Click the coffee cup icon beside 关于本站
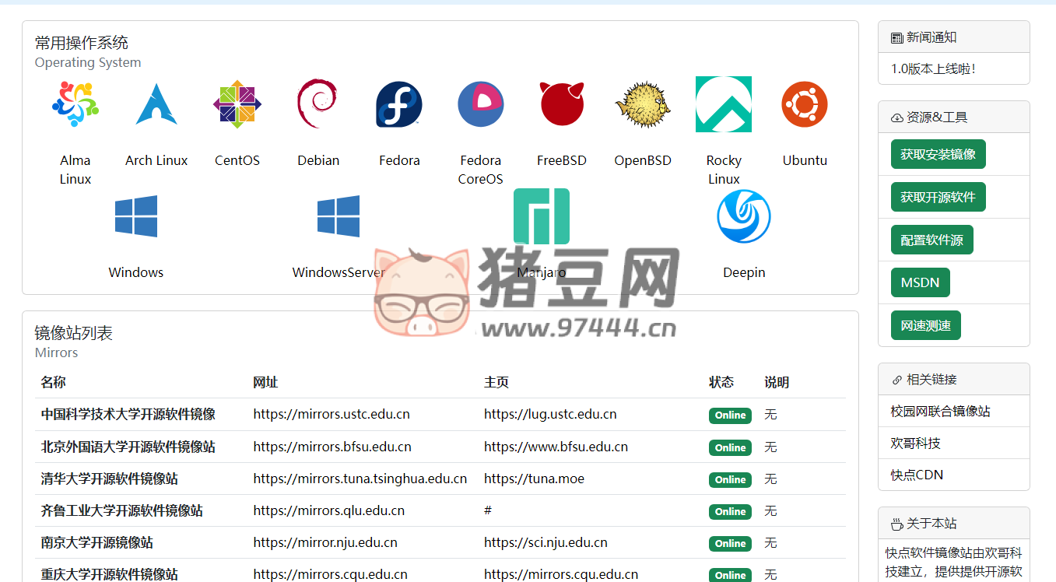 tap(897, 524)
